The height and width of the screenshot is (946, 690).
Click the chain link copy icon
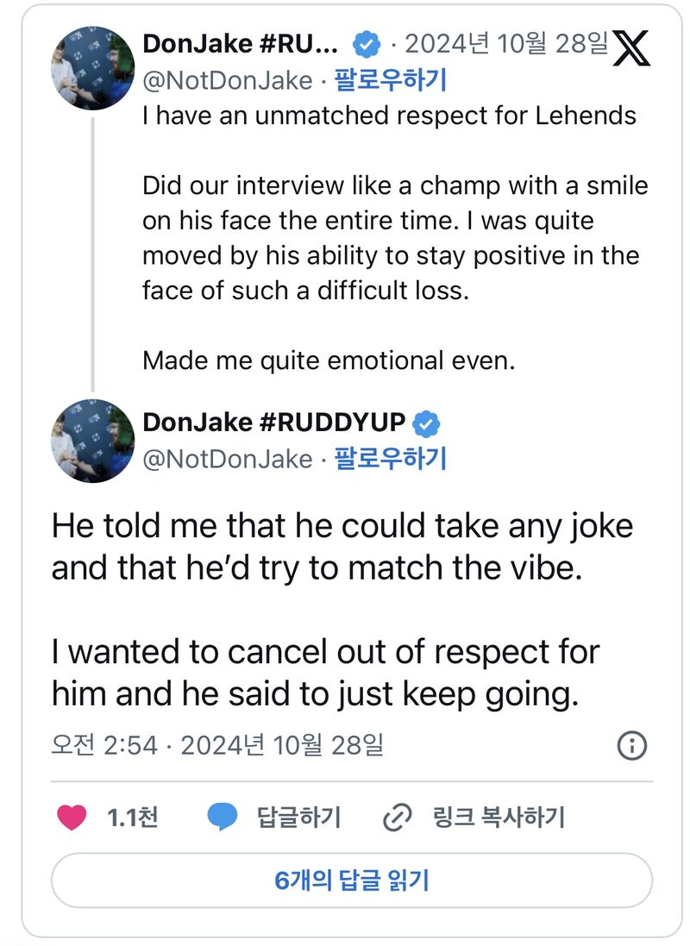click(x=397, y=817)
